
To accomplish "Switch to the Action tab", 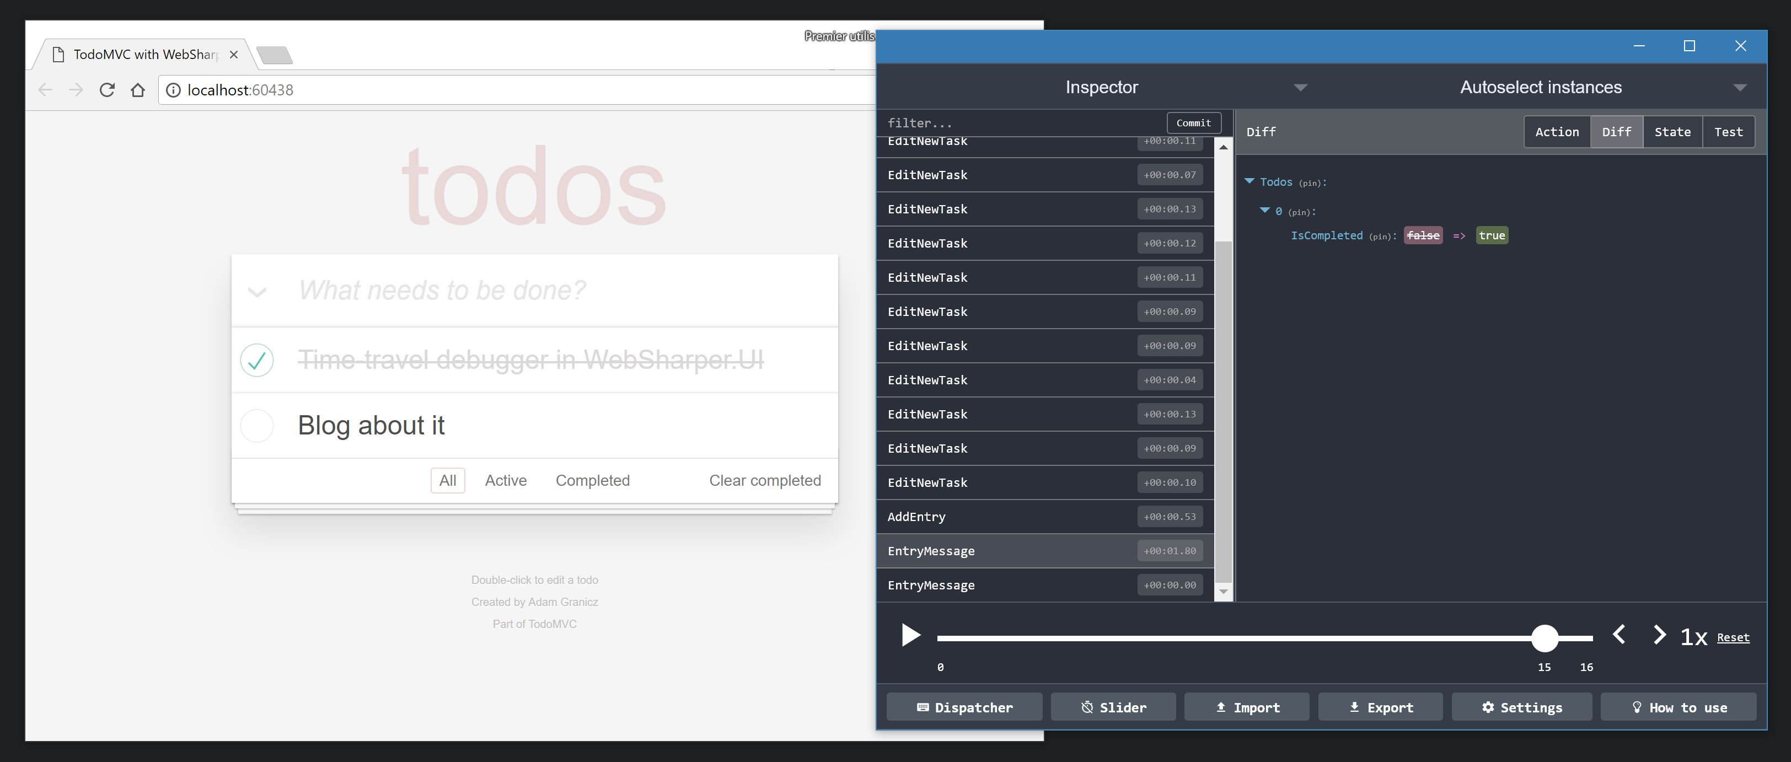I will point(1556,131).
